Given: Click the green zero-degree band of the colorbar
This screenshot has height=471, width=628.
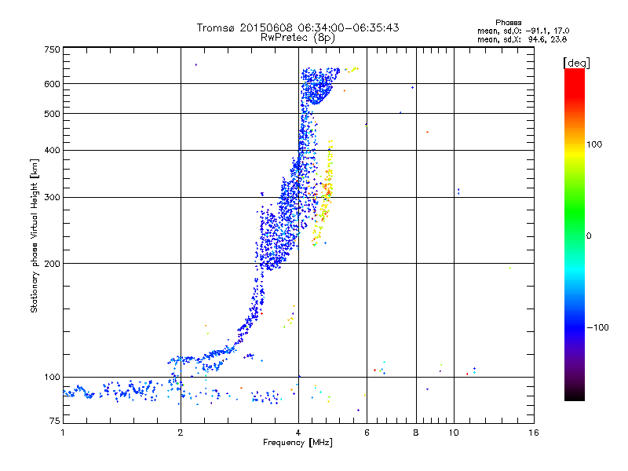Looking at the screenshot, I should (575, 235).
